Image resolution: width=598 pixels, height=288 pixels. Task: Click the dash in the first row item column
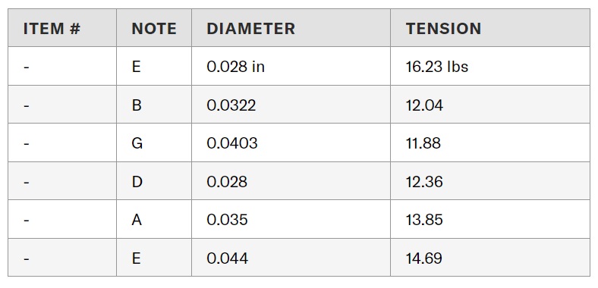[27, 67]
